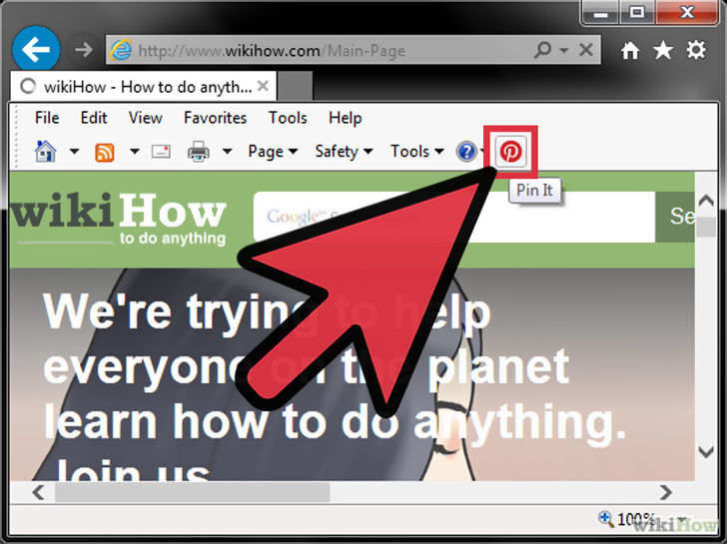Click the blue Back arrow button
This screenshot has height=544, width=727.
(36, 50)
